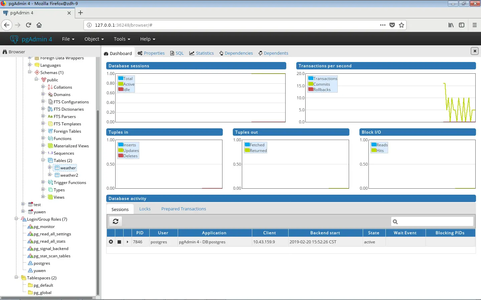Show the Locks activity tab
Screen dimensions: 481x300
(x=145, y=209)
